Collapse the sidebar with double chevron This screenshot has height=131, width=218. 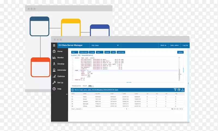coord(66,94)
